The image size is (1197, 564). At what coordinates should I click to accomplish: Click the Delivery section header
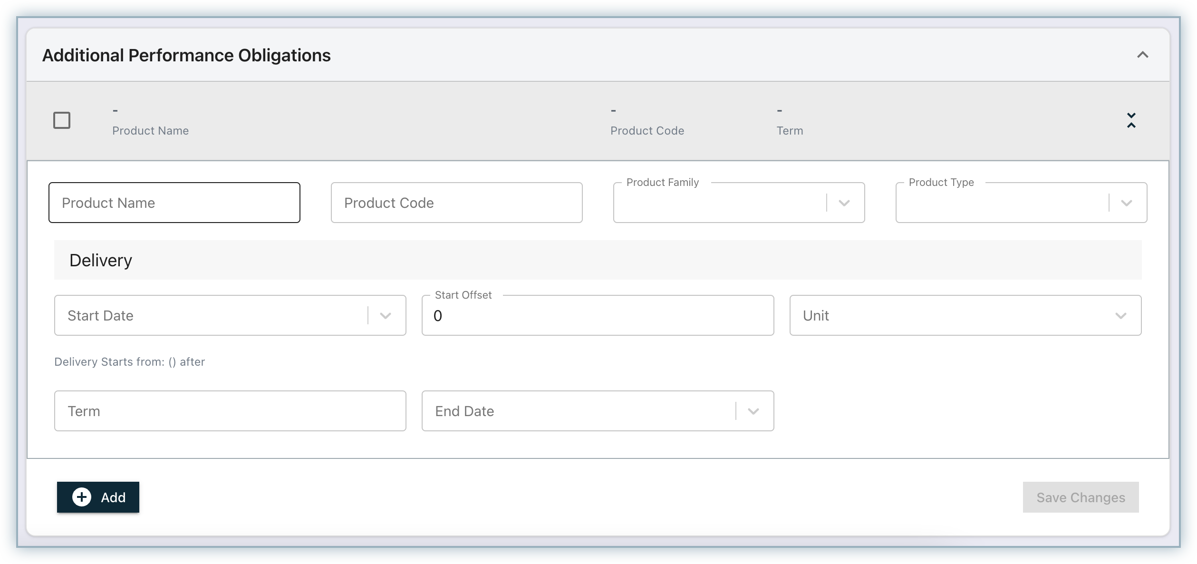coord(101,260)
